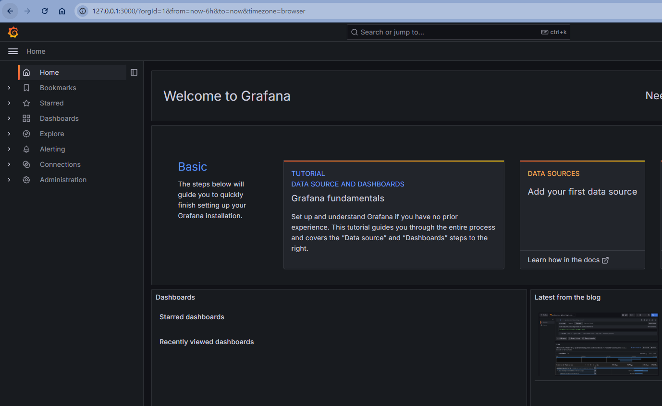The width and height of the screenshot is (662, 406).
Task: Click the browser address bar
Action: (x=192, y=11)
